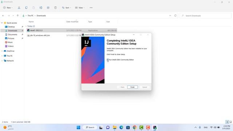Select IntelliJ installer icon on taskbar
The height and width of the screenshot is (131, 233).
155,127
